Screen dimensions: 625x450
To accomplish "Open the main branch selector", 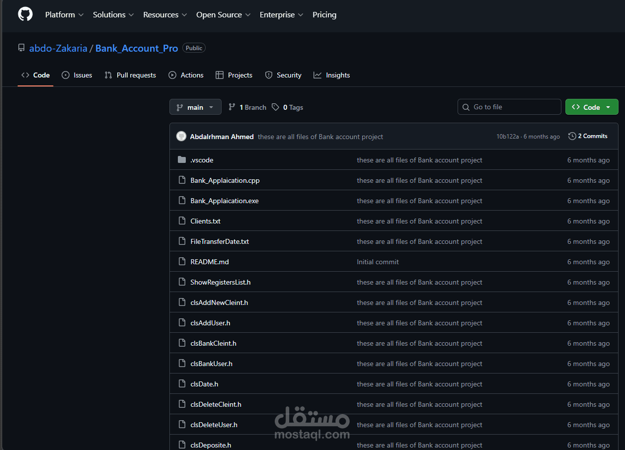I will (195, 107).
